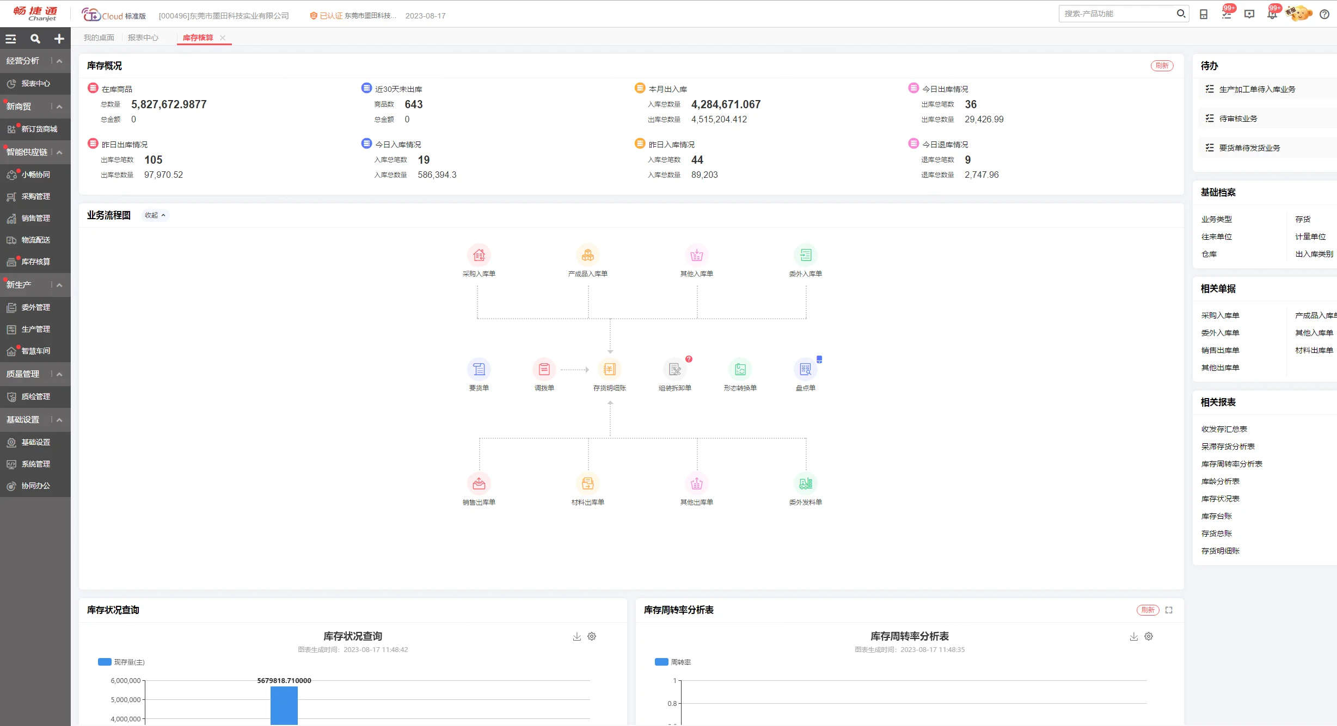
Task: Click the 盘点单 flowchart icon
Action: pyautogui.click(x=805, y=369)
